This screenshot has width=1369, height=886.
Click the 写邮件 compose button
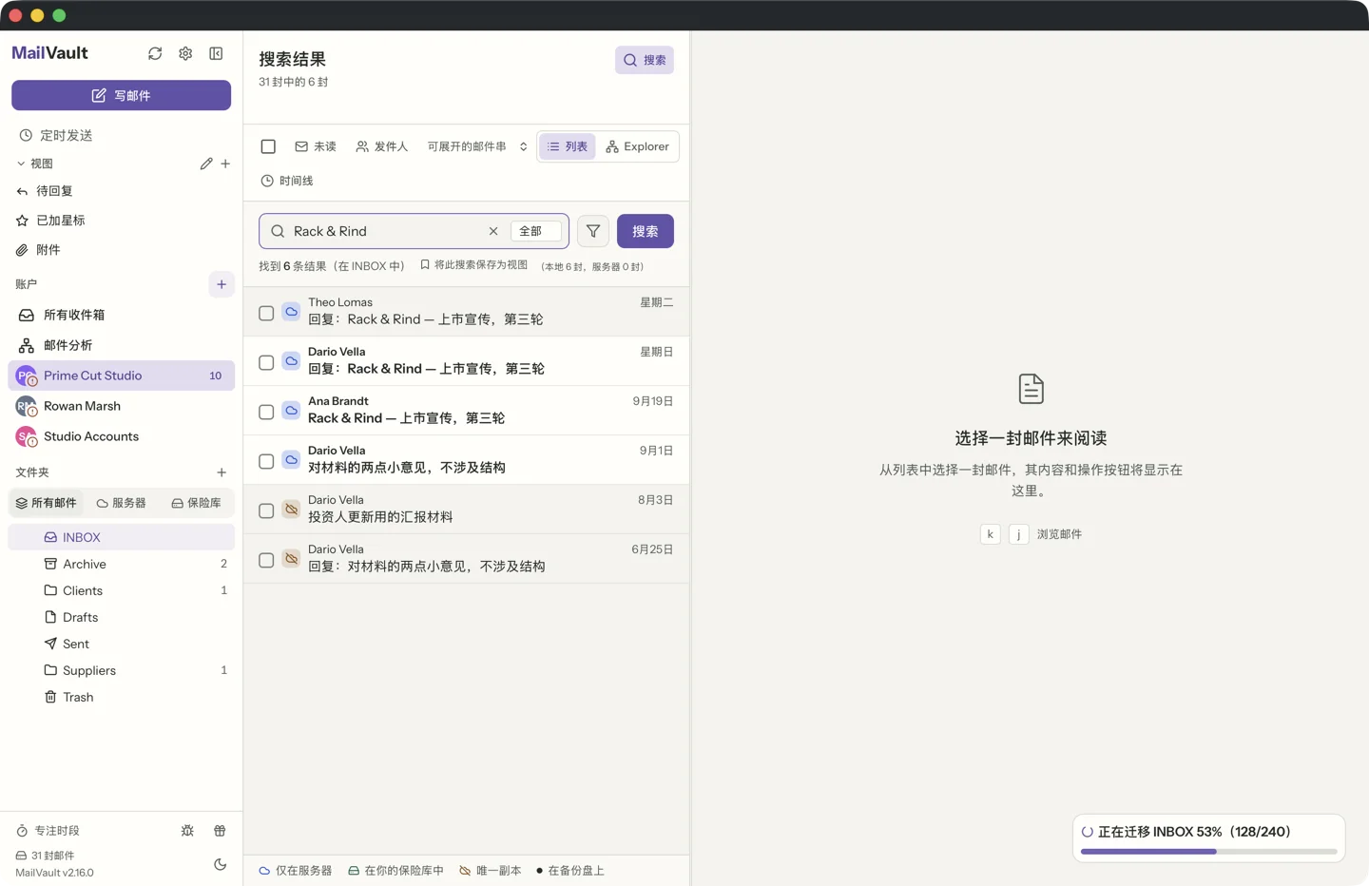click(x=121, y=95)
